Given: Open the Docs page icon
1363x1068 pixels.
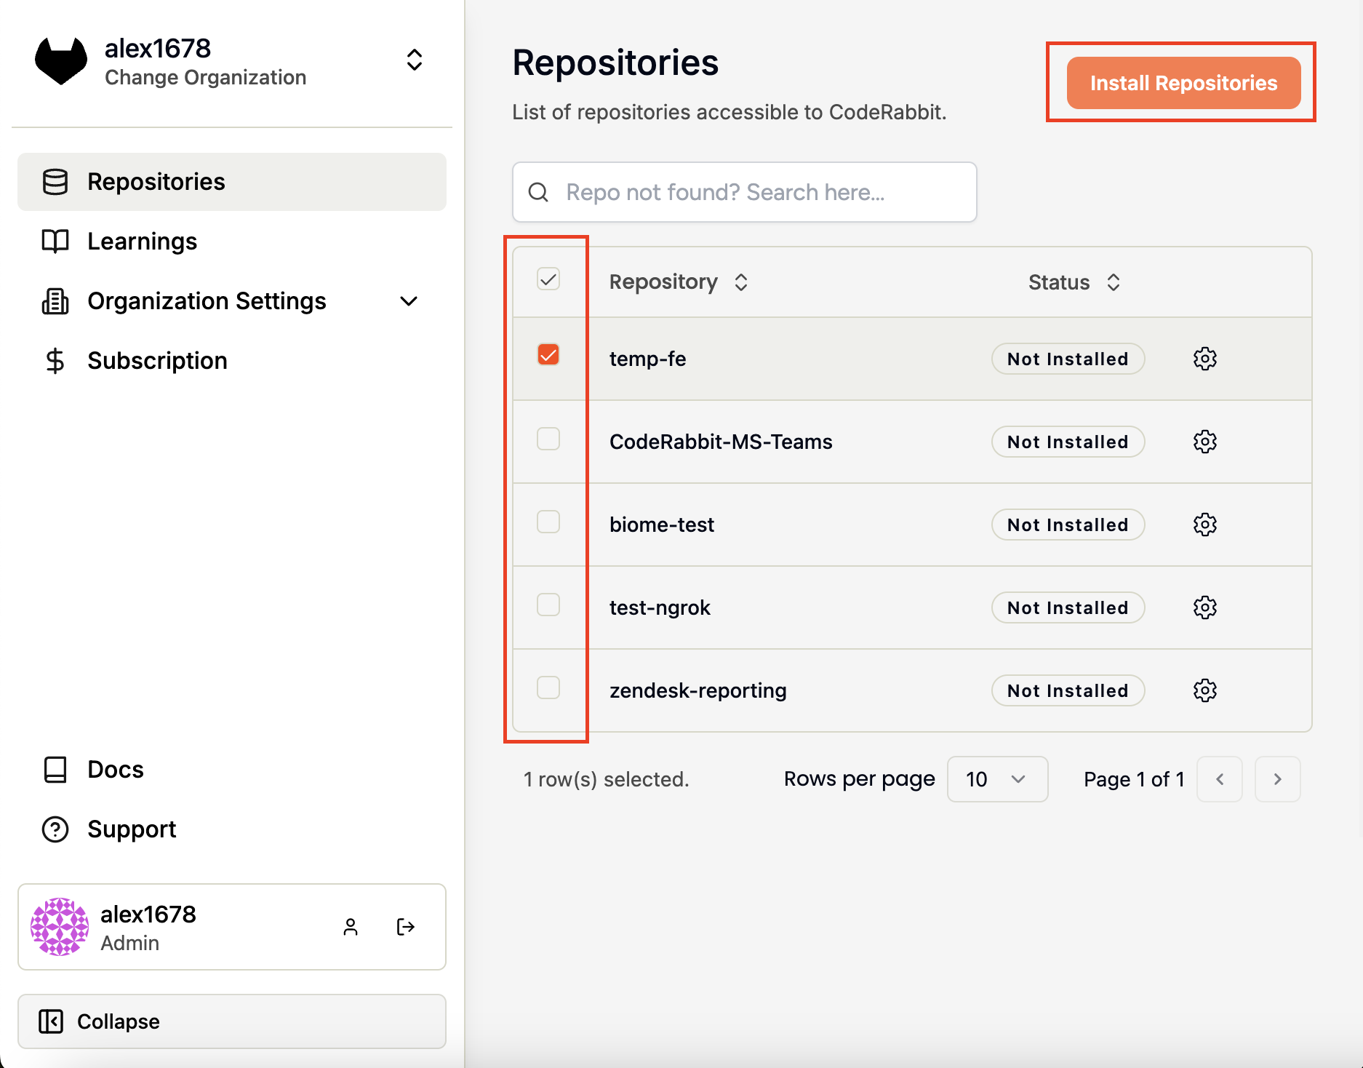Looking at the screenshot, I should pyautogui.click(x=55, y=769).
